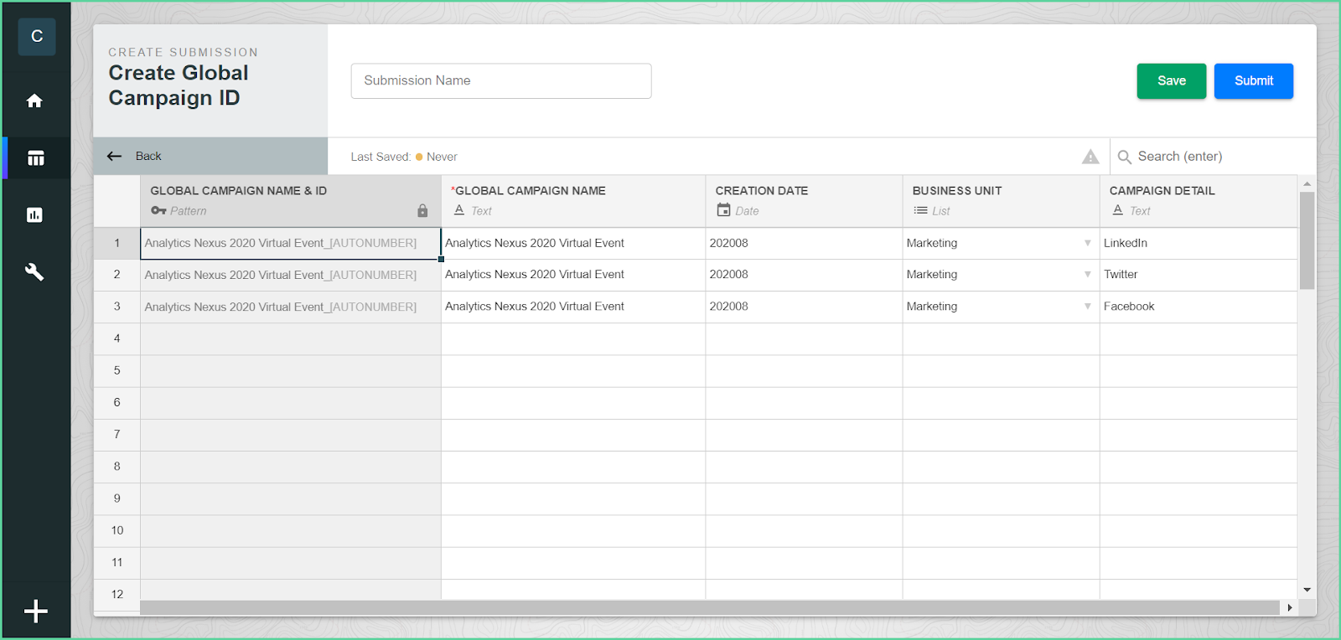
Task: Click the back arrow icon
Action: pos(115,156)
